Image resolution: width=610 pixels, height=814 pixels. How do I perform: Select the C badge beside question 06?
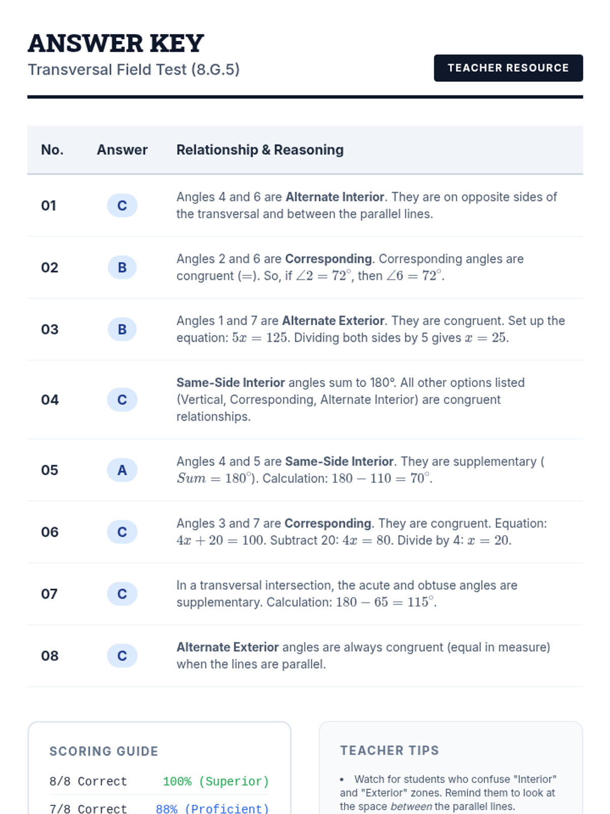tap(122, 532)
